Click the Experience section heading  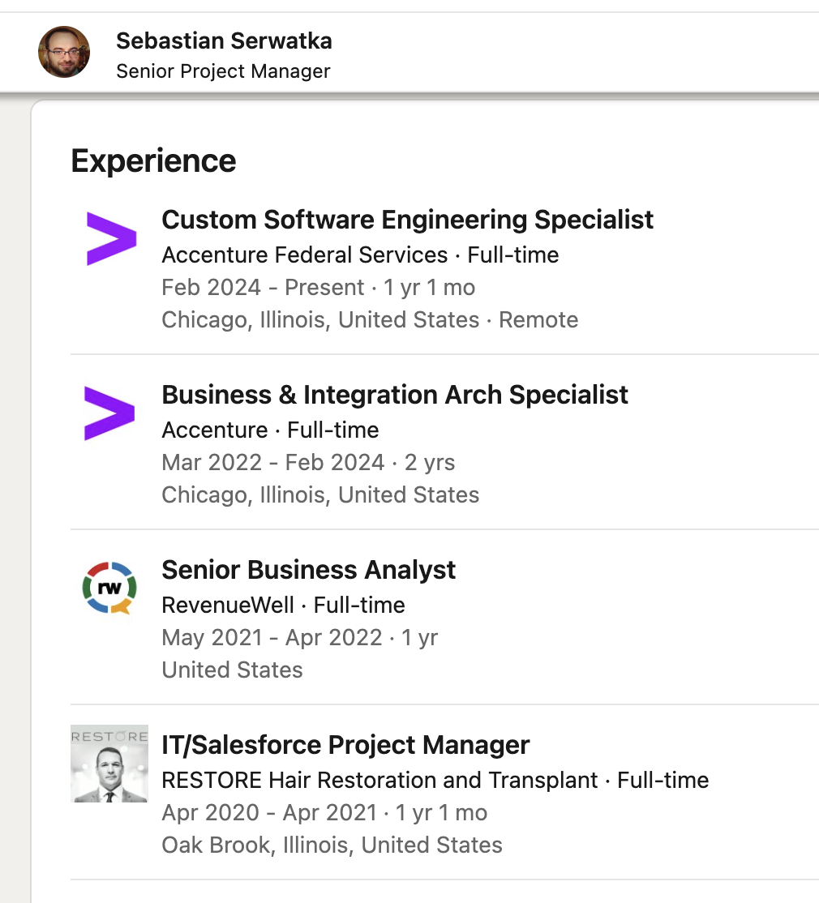pyautogui.click(x=153, y=160)
